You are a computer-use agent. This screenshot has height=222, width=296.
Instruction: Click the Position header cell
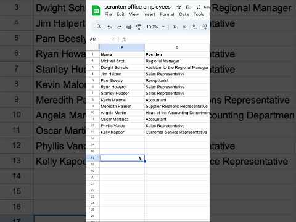click(x=177, y=54)
